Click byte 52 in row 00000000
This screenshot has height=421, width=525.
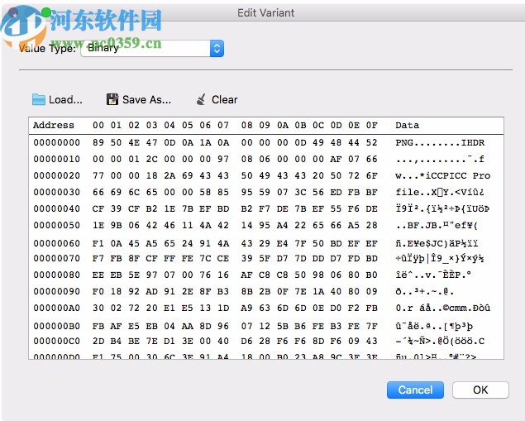coord(371,142)
